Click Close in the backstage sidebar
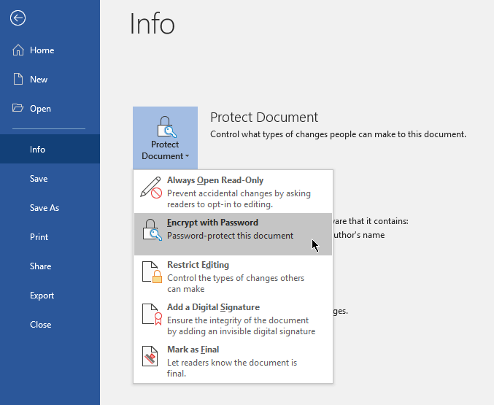This screenshot has height=405, width=494. (41, 325)
